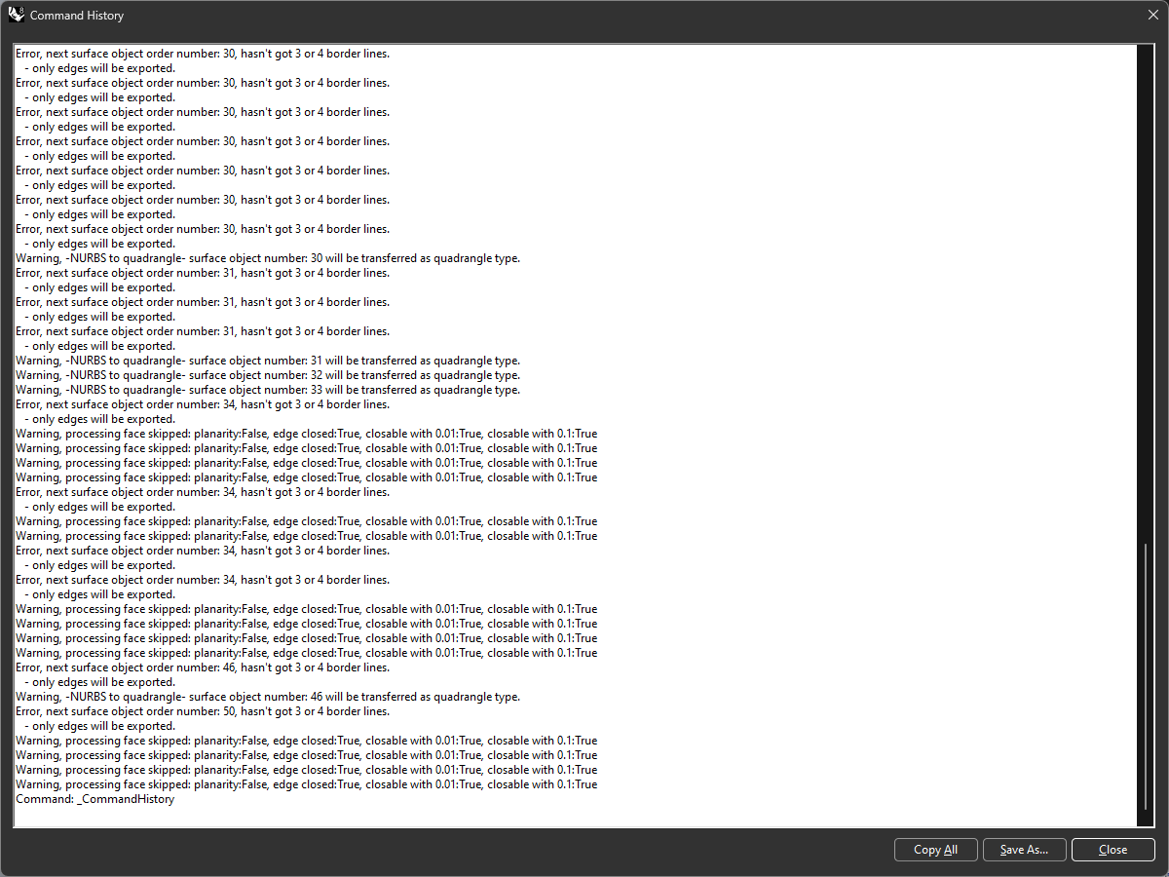This screenshot has width=1169, height=877.
Task: Click the 'Command History' window title text
Action: [x=77, y=16]
